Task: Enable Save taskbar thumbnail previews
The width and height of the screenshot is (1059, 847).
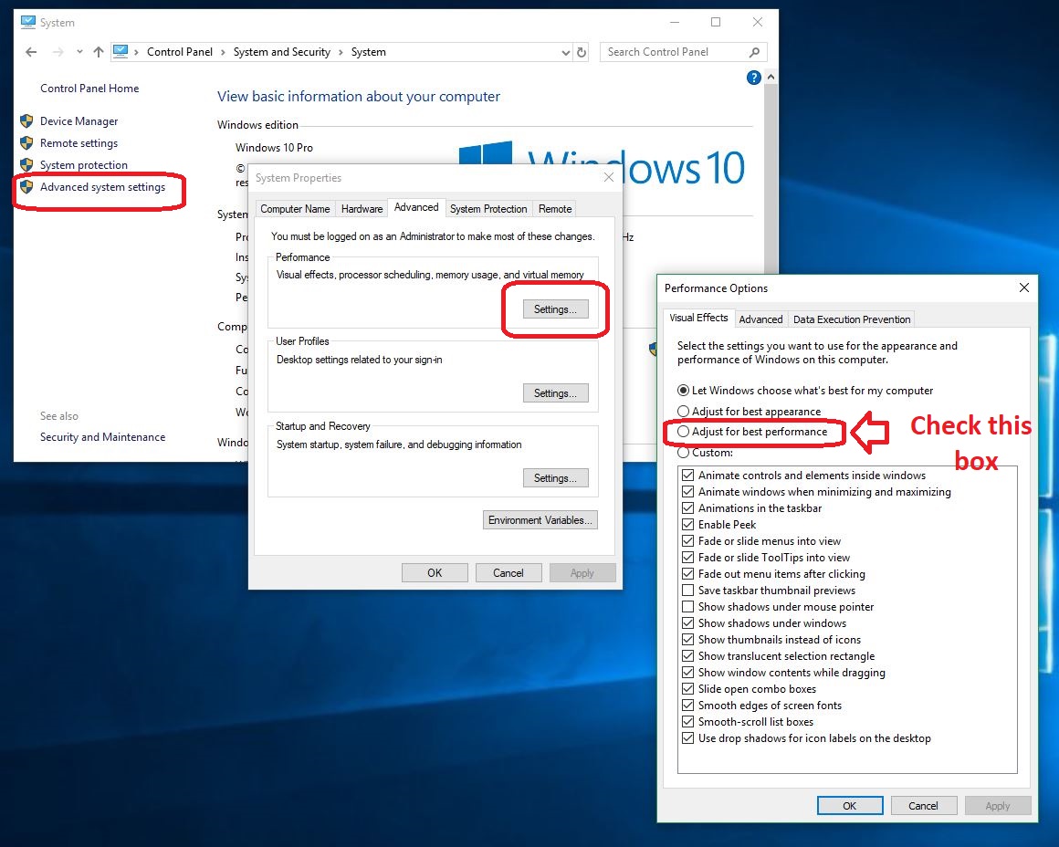Action: click(688, 591)
